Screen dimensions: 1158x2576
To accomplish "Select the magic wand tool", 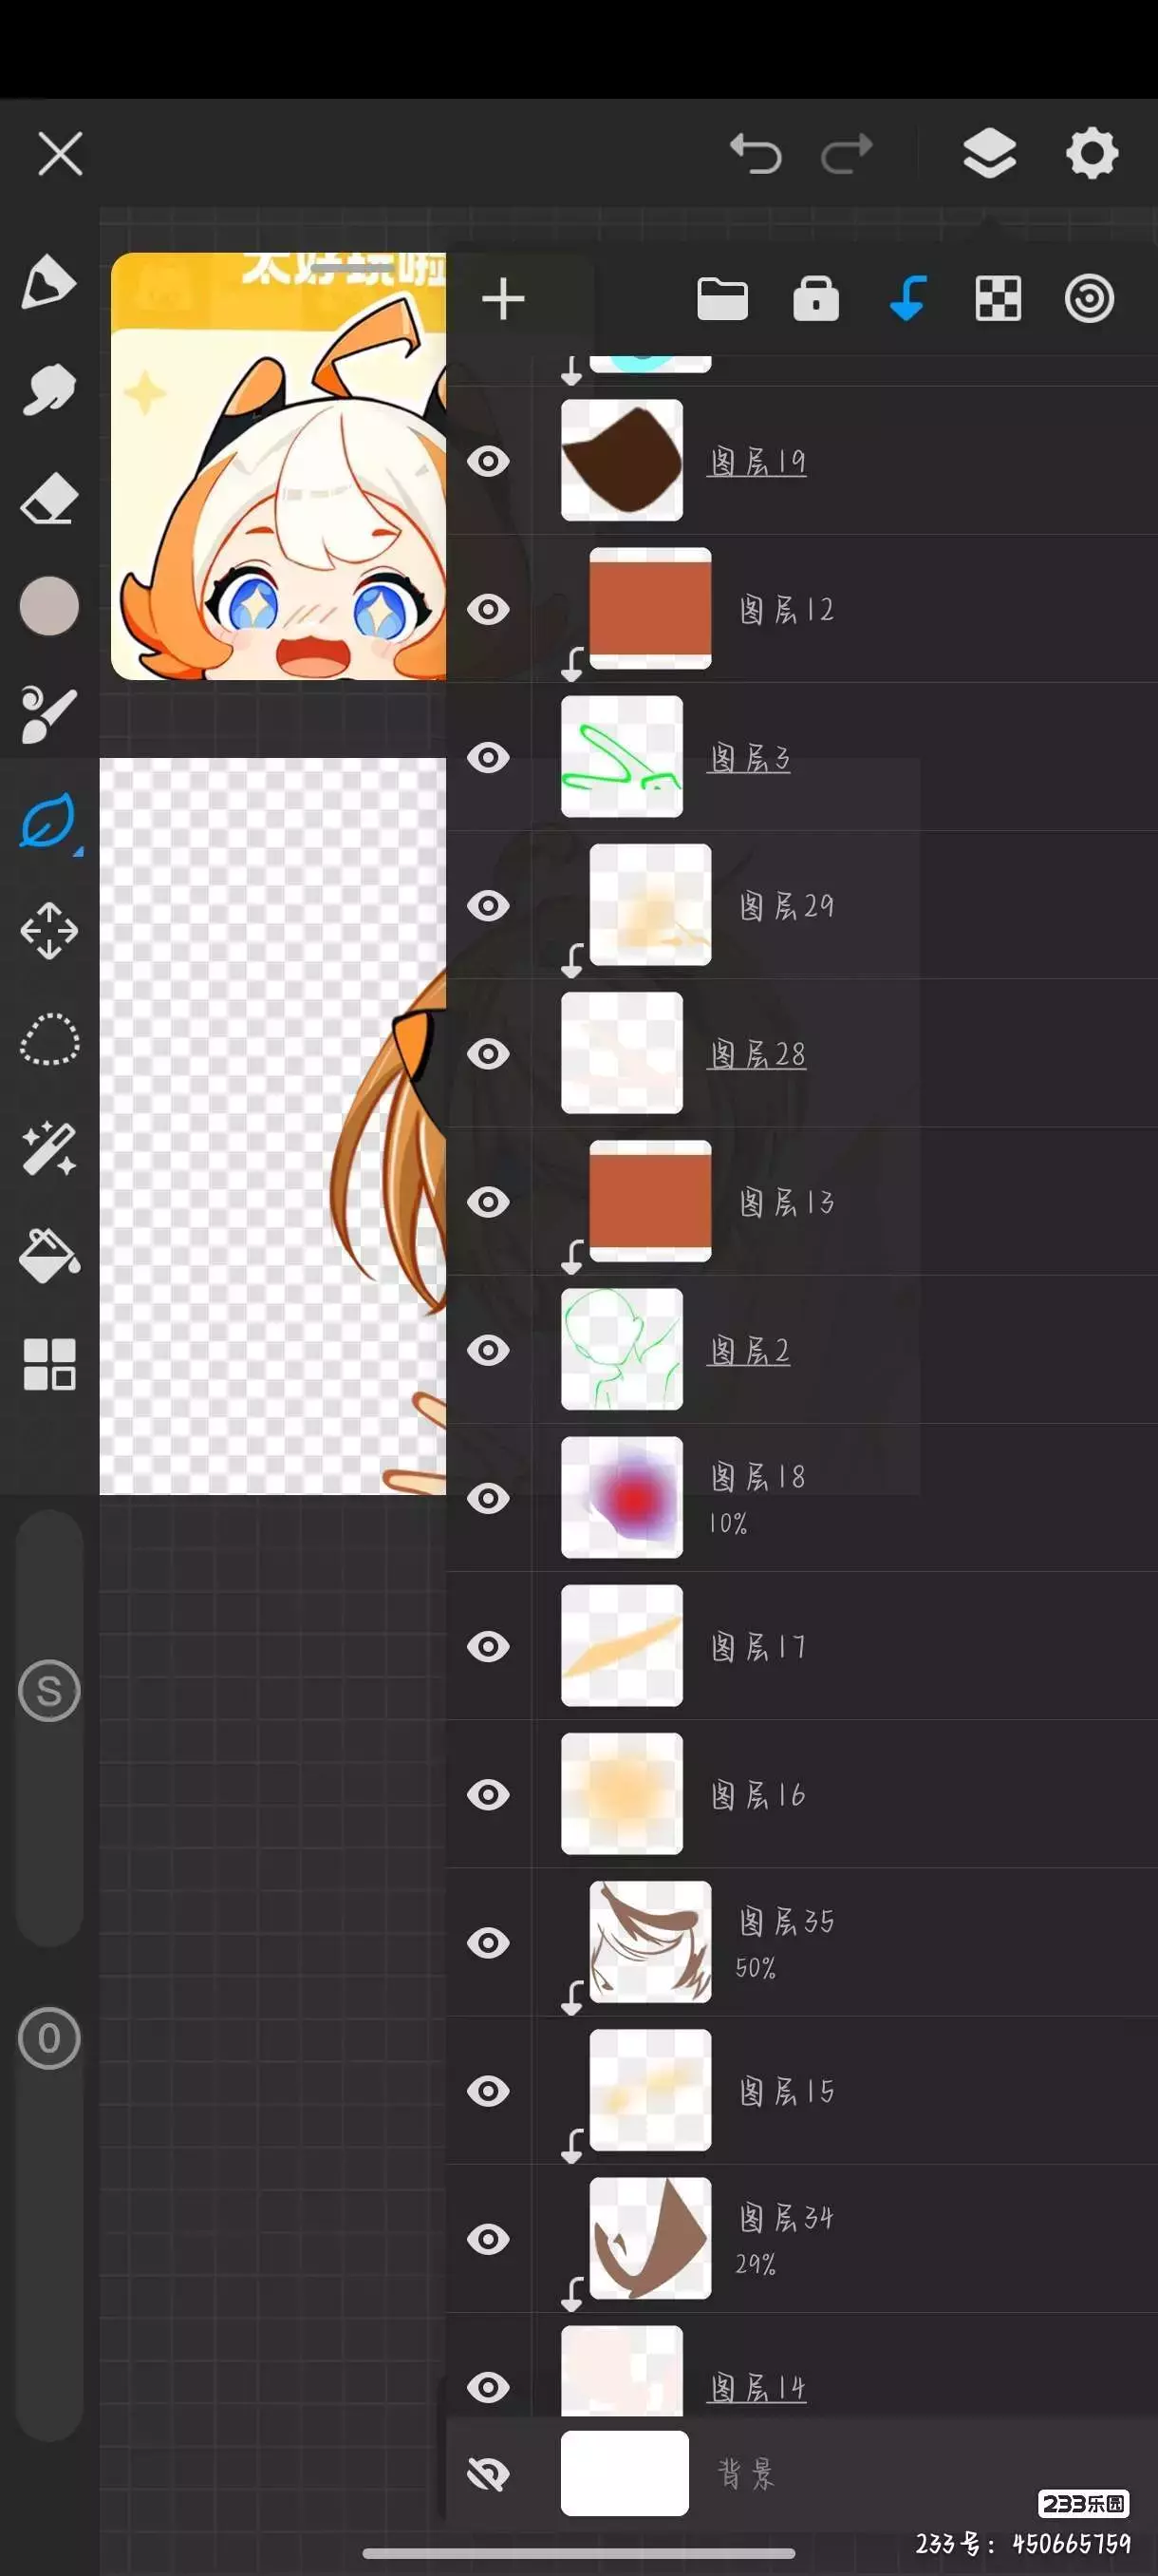I will tap(49, 1148).
